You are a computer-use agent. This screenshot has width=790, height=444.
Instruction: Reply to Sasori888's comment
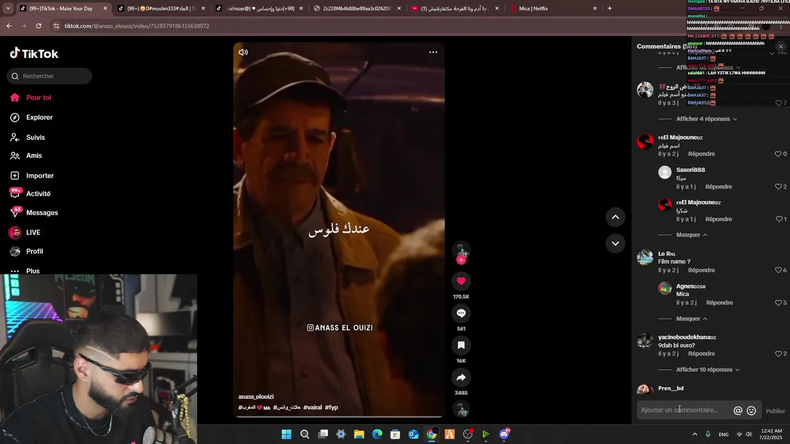point(718,187)
